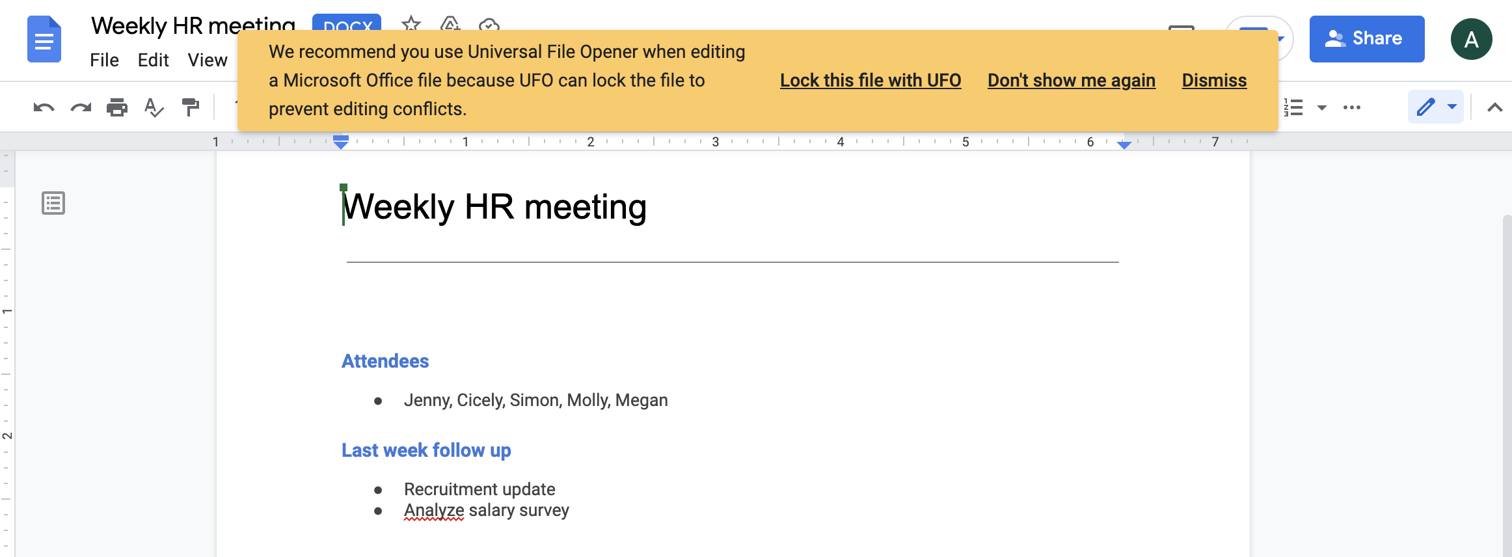Star this document with the star icon
This screenshot has height=557, width=1512.
tap(411, 24)
